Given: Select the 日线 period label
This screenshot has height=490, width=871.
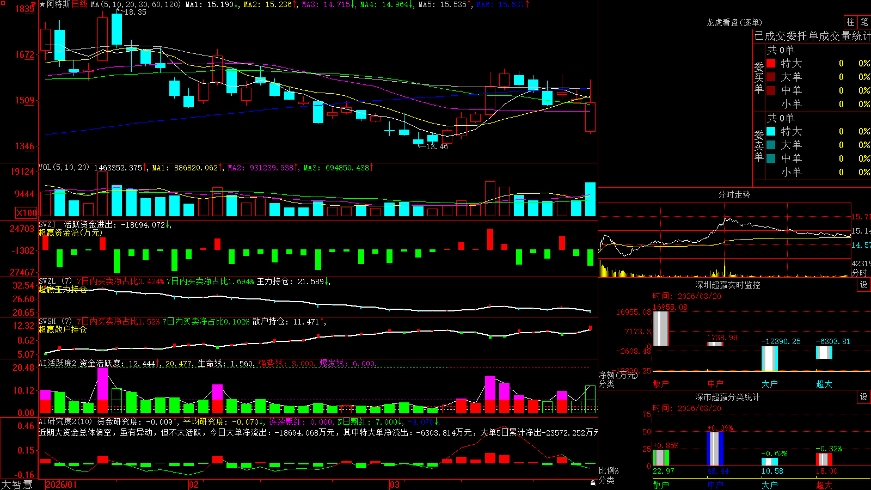Looking at the screenshot, I should point(79,4).
